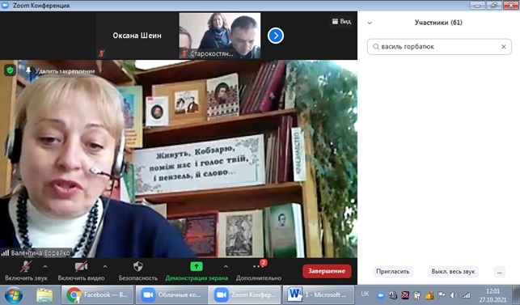Open Microsoft Word taskbar item
This screenshot has height=305, width=520.
coord(318,294)
